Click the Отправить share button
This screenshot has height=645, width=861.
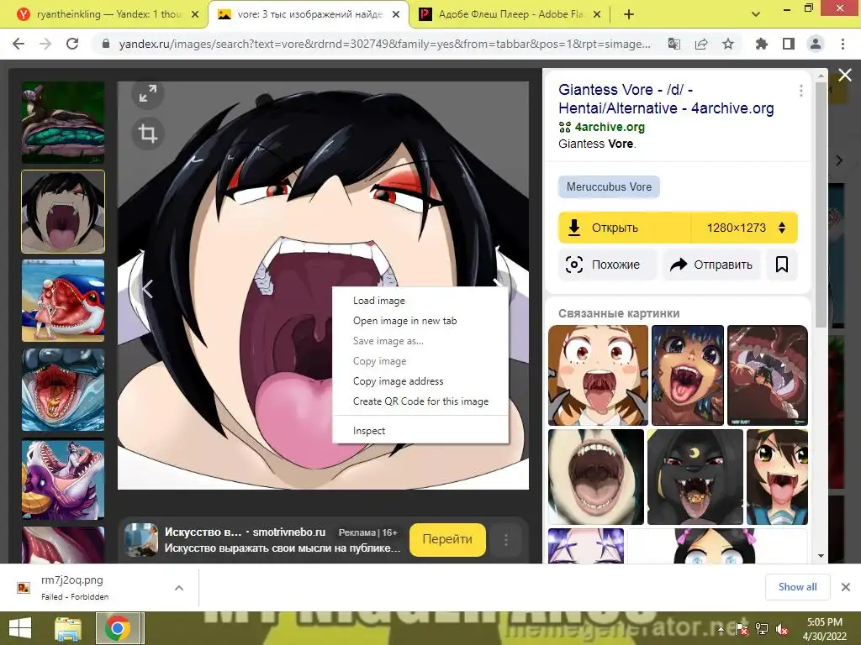tap(711, 265)
